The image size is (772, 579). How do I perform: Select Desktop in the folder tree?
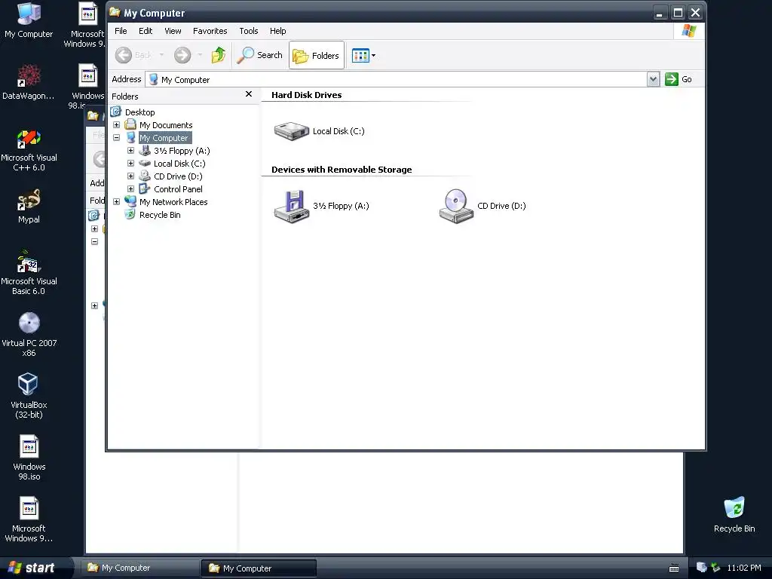tap(139, 112)
